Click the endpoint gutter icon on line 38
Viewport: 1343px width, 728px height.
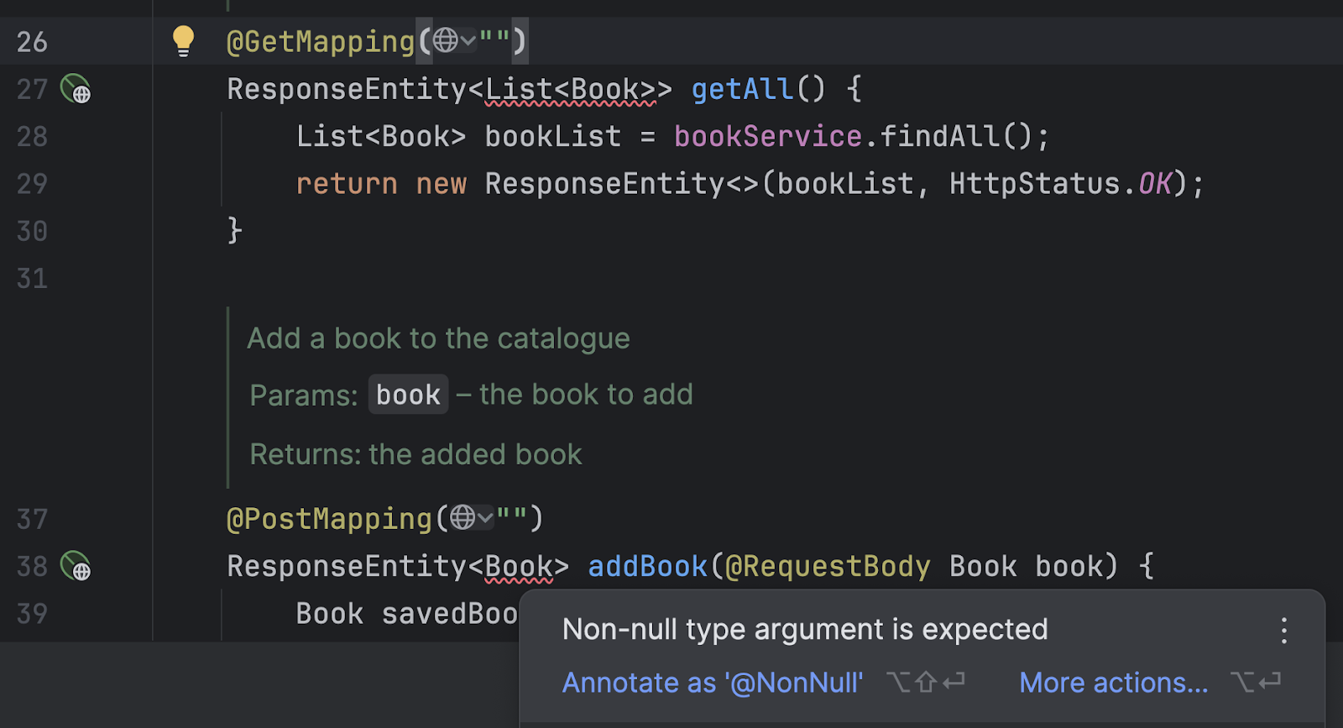[x=76, y=567]
